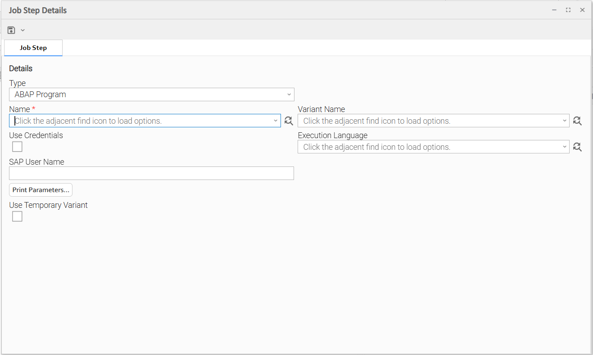Click the save icon in the toolbar
This screenshot has height=355, width=593.
tap(12, 30)
